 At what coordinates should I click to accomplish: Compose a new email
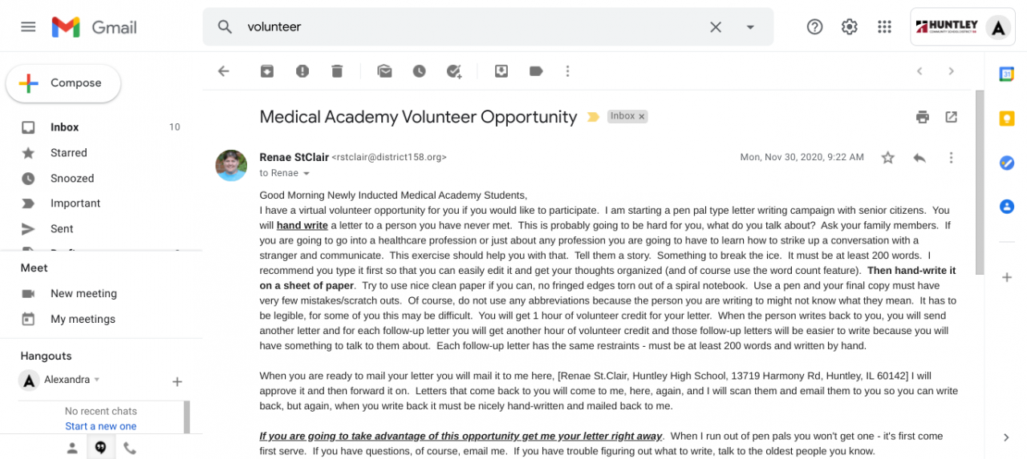[63, 83]
